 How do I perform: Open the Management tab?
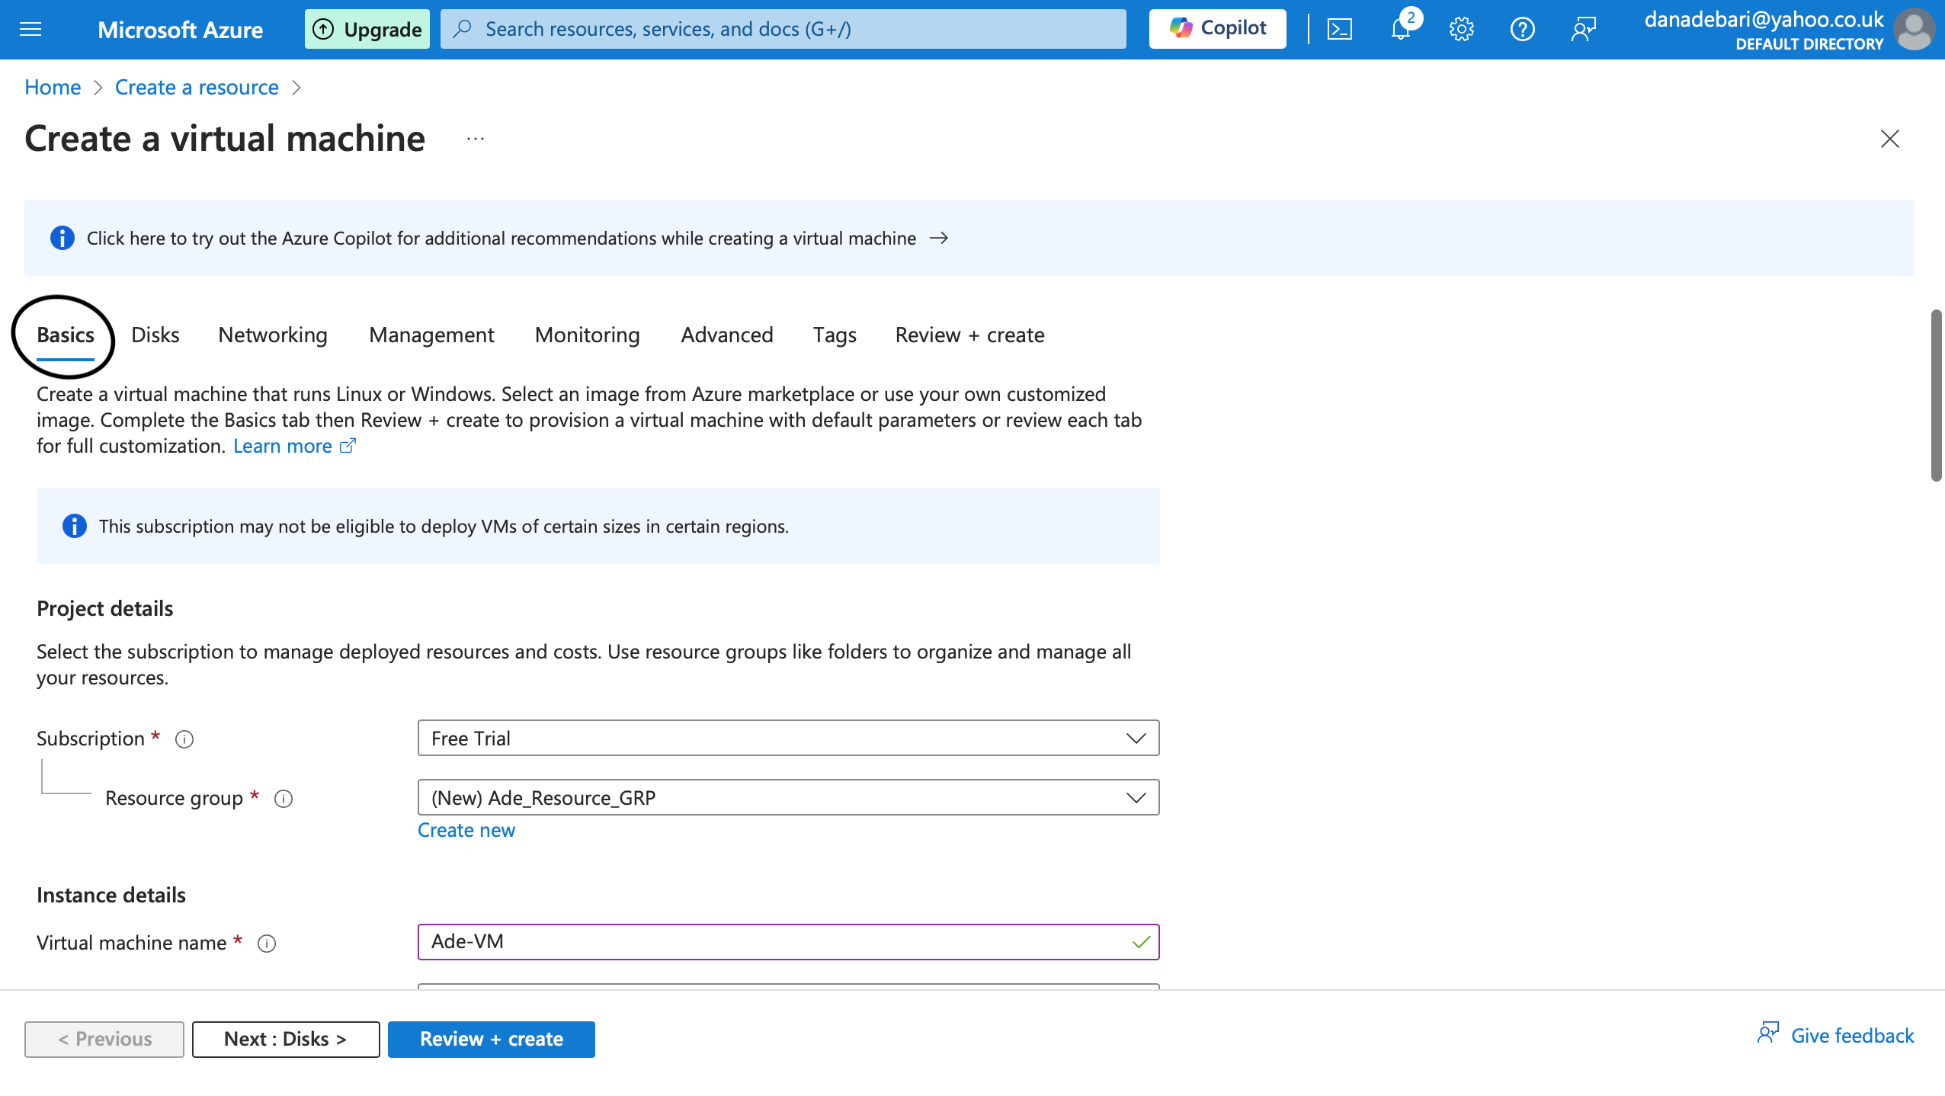(431, 335)
